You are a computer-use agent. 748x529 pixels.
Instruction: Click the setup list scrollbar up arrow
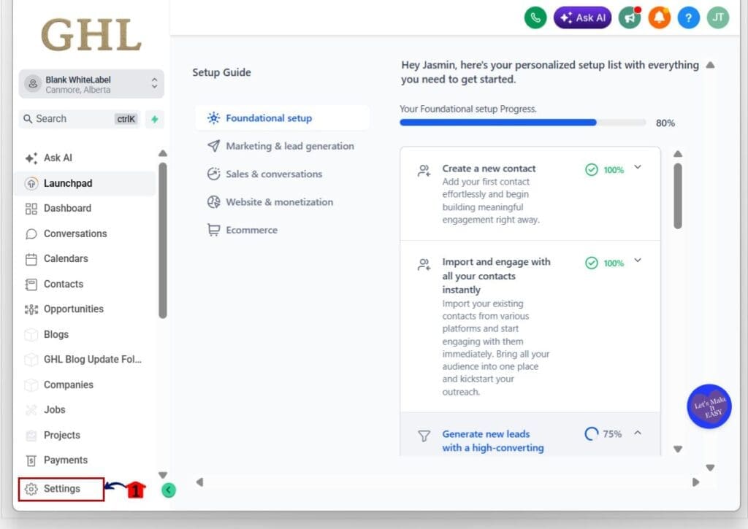click(x=678, y=154)
